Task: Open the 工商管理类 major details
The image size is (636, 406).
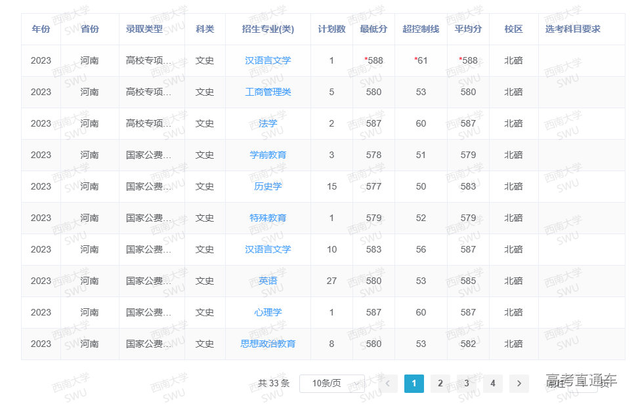Action: [x=268, y=92]
